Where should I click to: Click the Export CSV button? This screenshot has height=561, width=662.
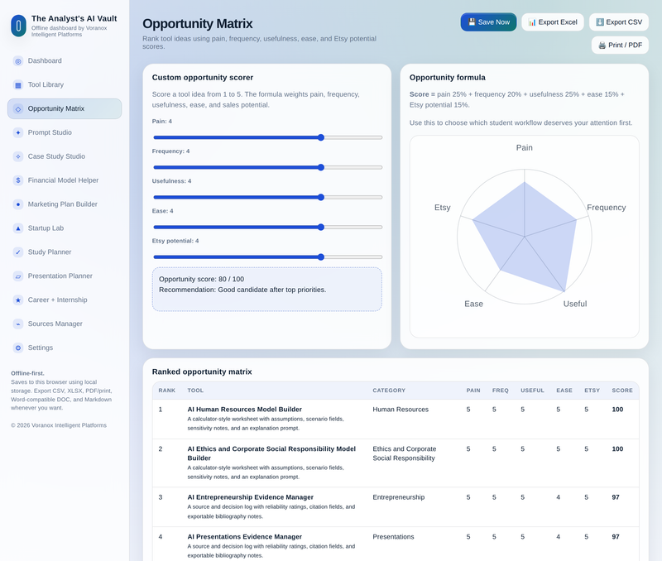click(619, 22)
